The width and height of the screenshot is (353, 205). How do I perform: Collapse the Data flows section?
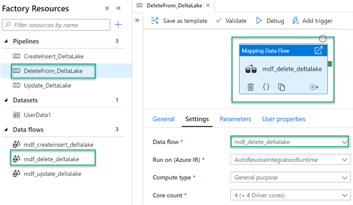coord(5,129)
